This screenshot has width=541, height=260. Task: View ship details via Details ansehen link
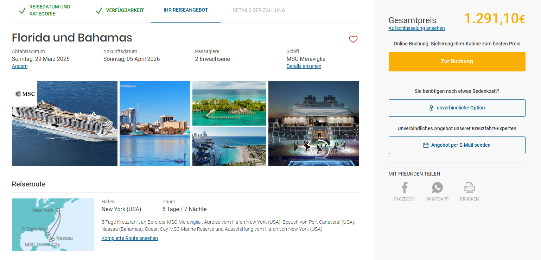304,66
